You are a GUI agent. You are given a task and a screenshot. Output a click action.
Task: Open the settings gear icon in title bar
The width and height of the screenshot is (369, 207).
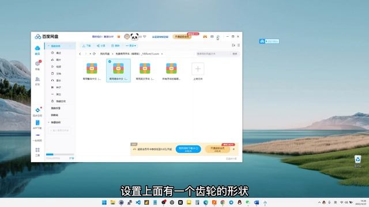click(x=218, y=37)
